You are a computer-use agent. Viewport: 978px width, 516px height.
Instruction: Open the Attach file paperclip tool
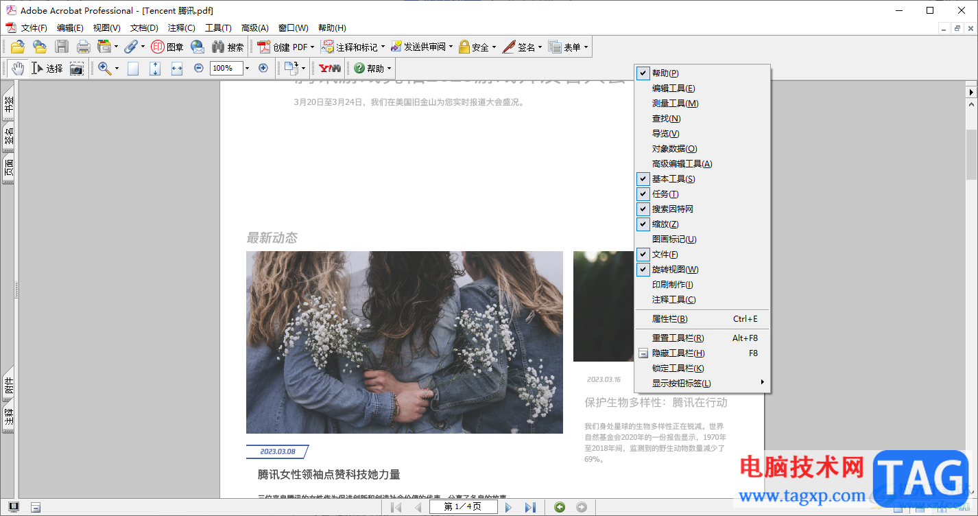pyautogui.click(x=131, y=47)
